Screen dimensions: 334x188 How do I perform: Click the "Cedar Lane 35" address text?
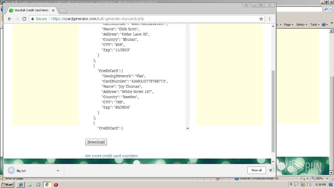click(135, 34)
